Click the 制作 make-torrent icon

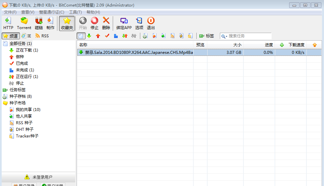click(50, 23)
